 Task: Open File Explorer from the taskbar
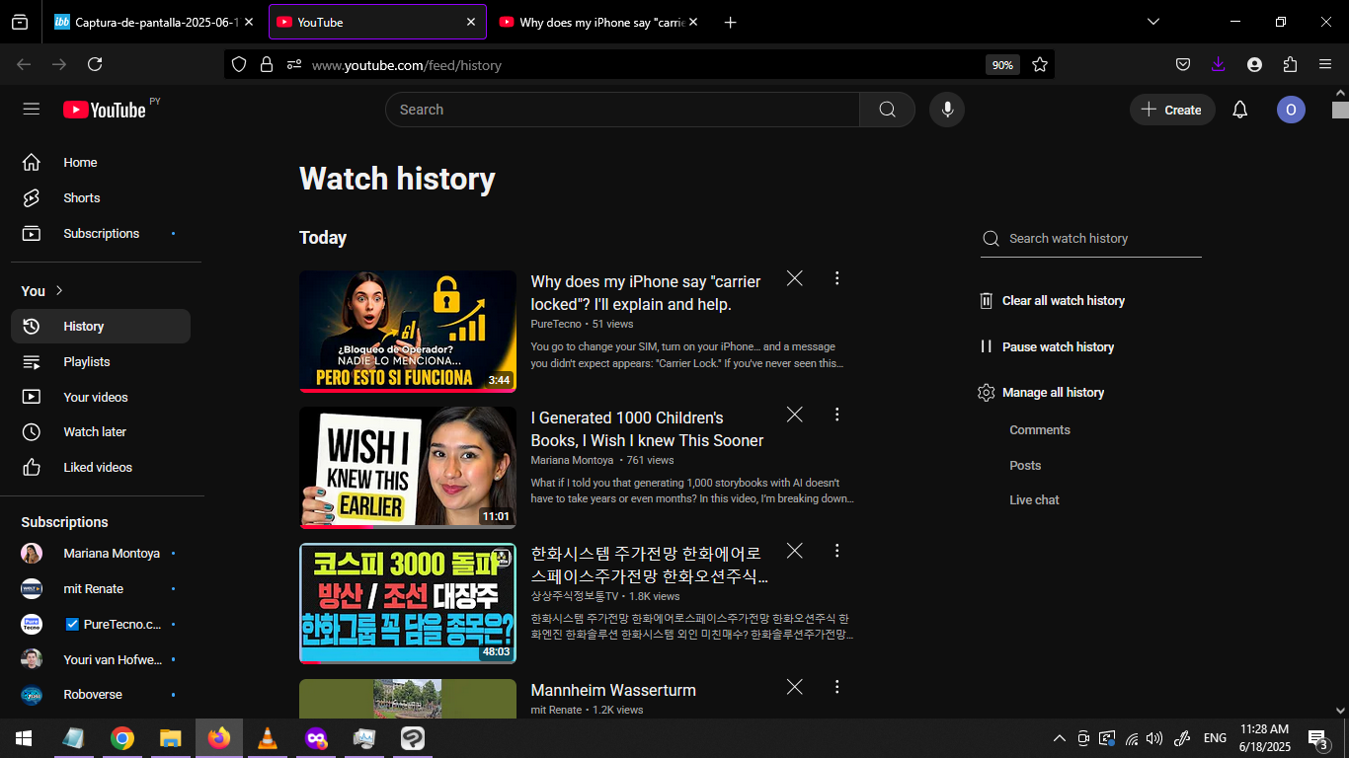(x=171, y=738)
